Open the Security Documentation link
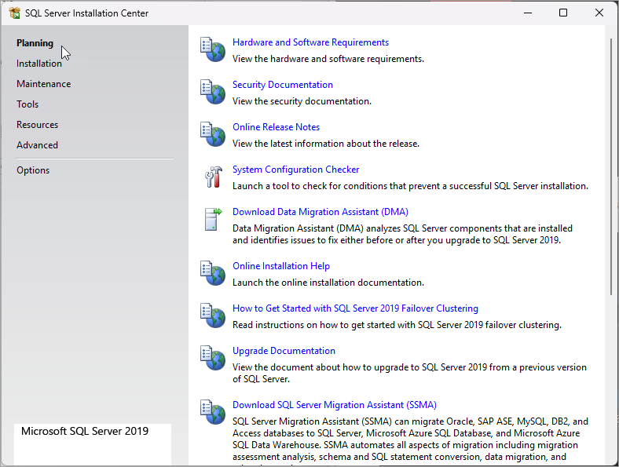 point(283,85)
